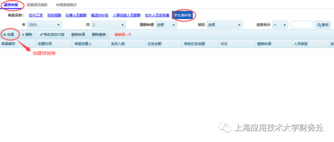Expand the 撤销申请 filter dropdown
Viewport: 334px width, 142px height.
pyautogui.click(x=166, y=25)
